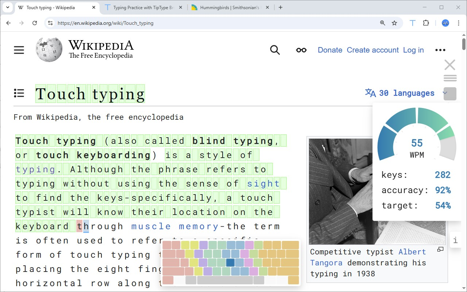Click the 'Touch typing' page heading
The width and height of the screenshot is (467, 292).
[x=90, y=94]
